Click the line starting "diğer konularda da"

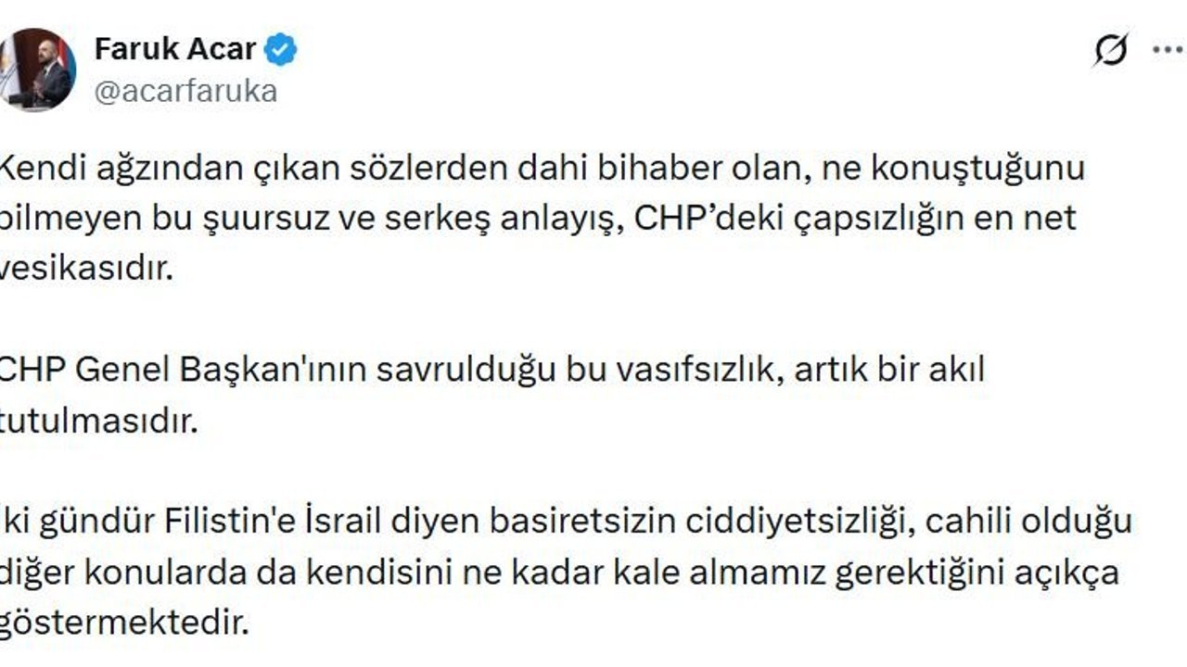tap(558, 573)
